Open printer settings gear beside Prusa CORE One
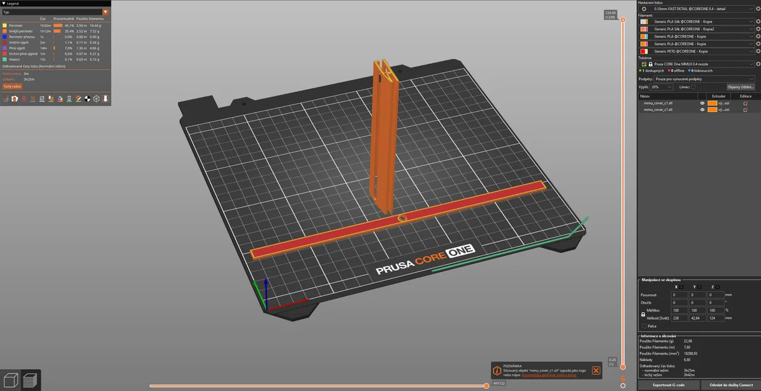This screenshot has width=761, height=391. tap(758, 64)
